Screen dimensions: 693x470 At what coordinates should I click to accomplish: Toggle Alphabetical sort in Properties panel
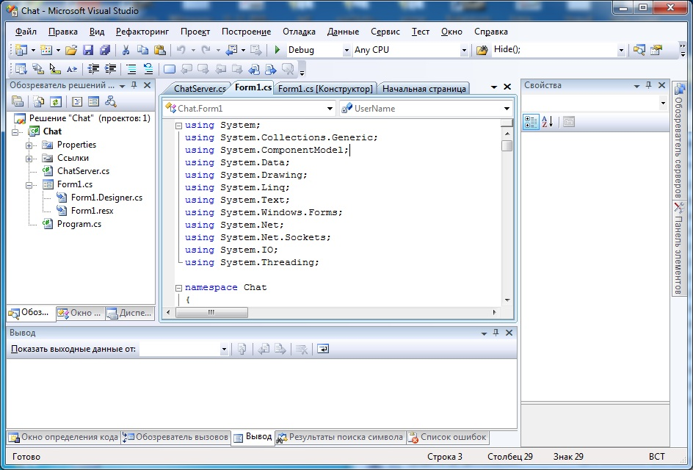click(547, 122)
